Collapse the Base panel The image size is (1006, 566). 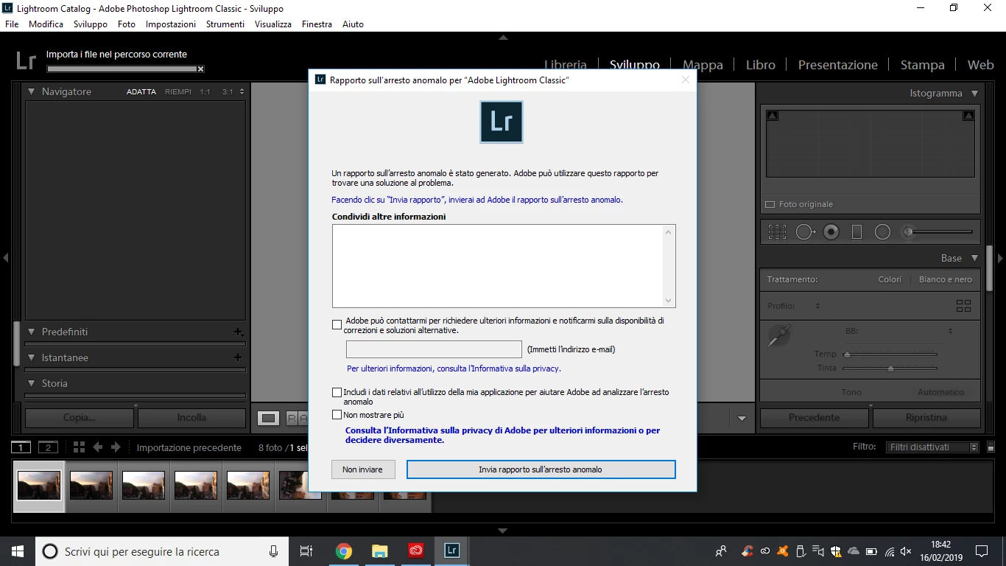coord(974,258)
